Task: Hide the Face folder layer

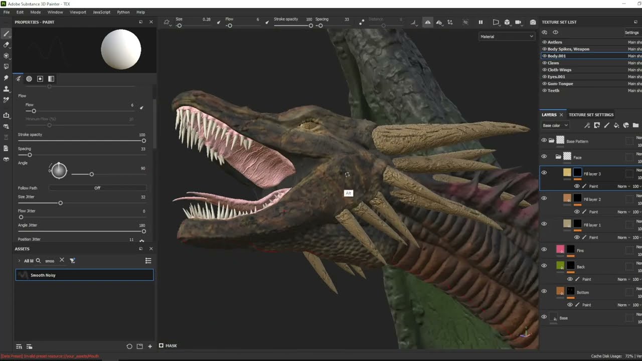Action: coord(544,156)
